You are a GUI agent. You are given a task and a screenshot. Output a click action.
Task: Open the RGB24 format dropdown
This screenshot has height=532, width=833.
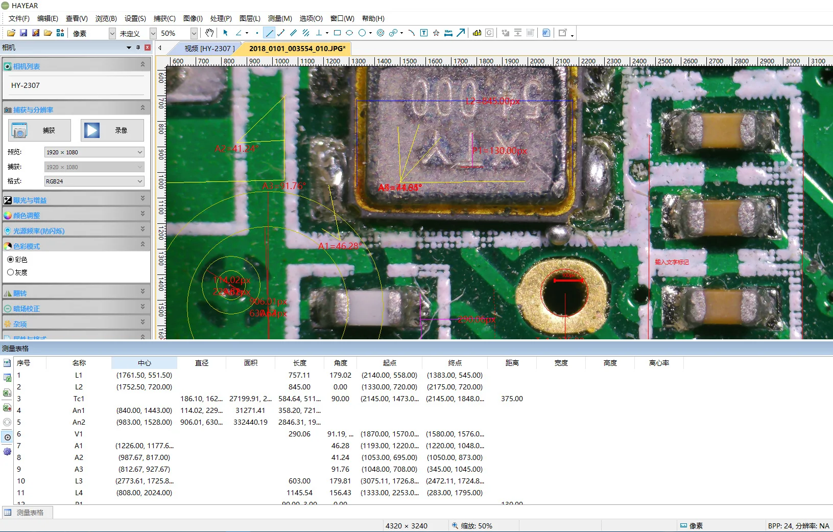(139, 181)
